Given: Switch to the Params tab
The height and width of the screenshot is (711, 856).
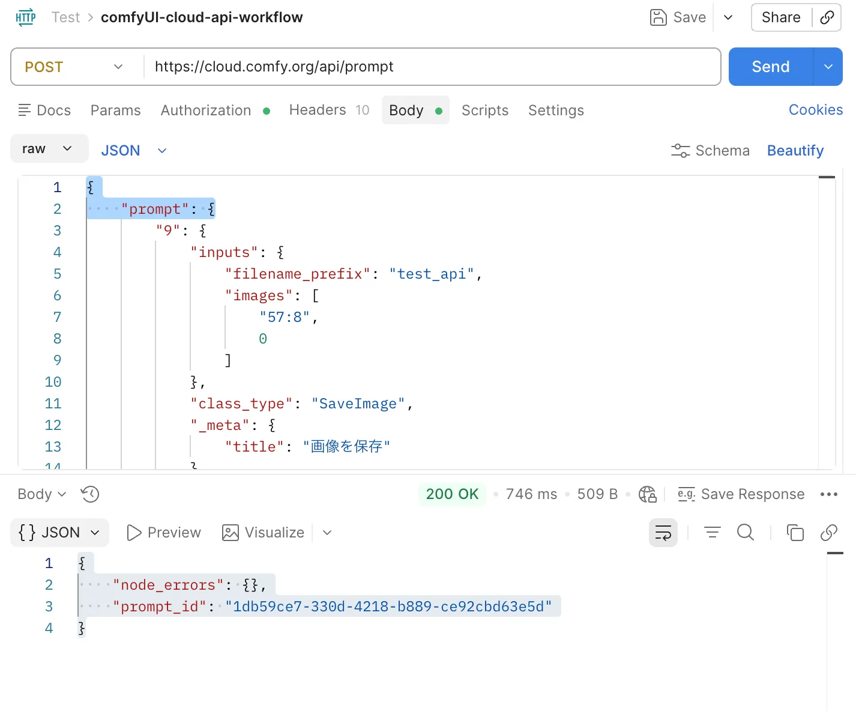Looking at the screenshot, I should point(115,110).
